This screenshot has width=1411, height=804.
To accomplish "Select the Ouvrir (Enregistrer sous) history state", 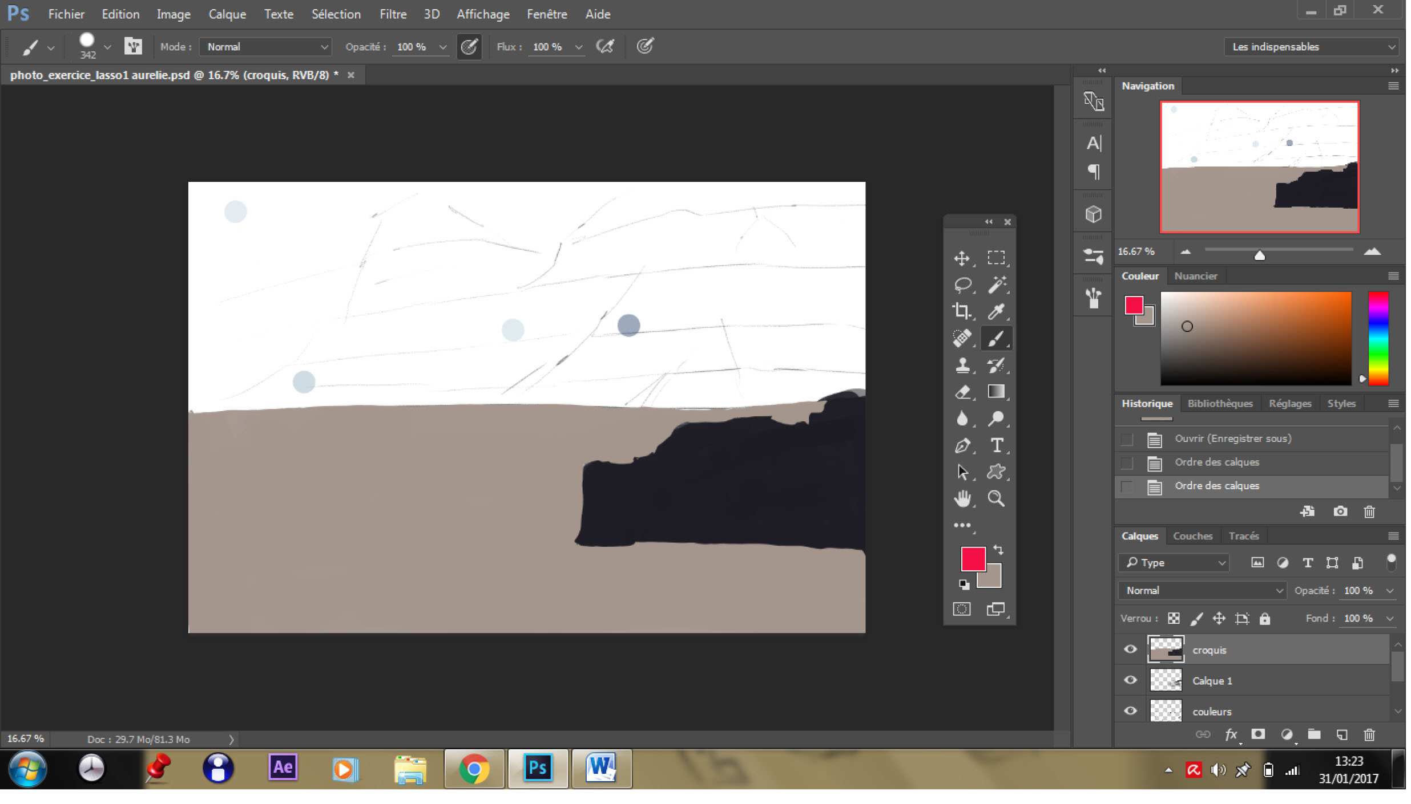I will point(1232,438).
